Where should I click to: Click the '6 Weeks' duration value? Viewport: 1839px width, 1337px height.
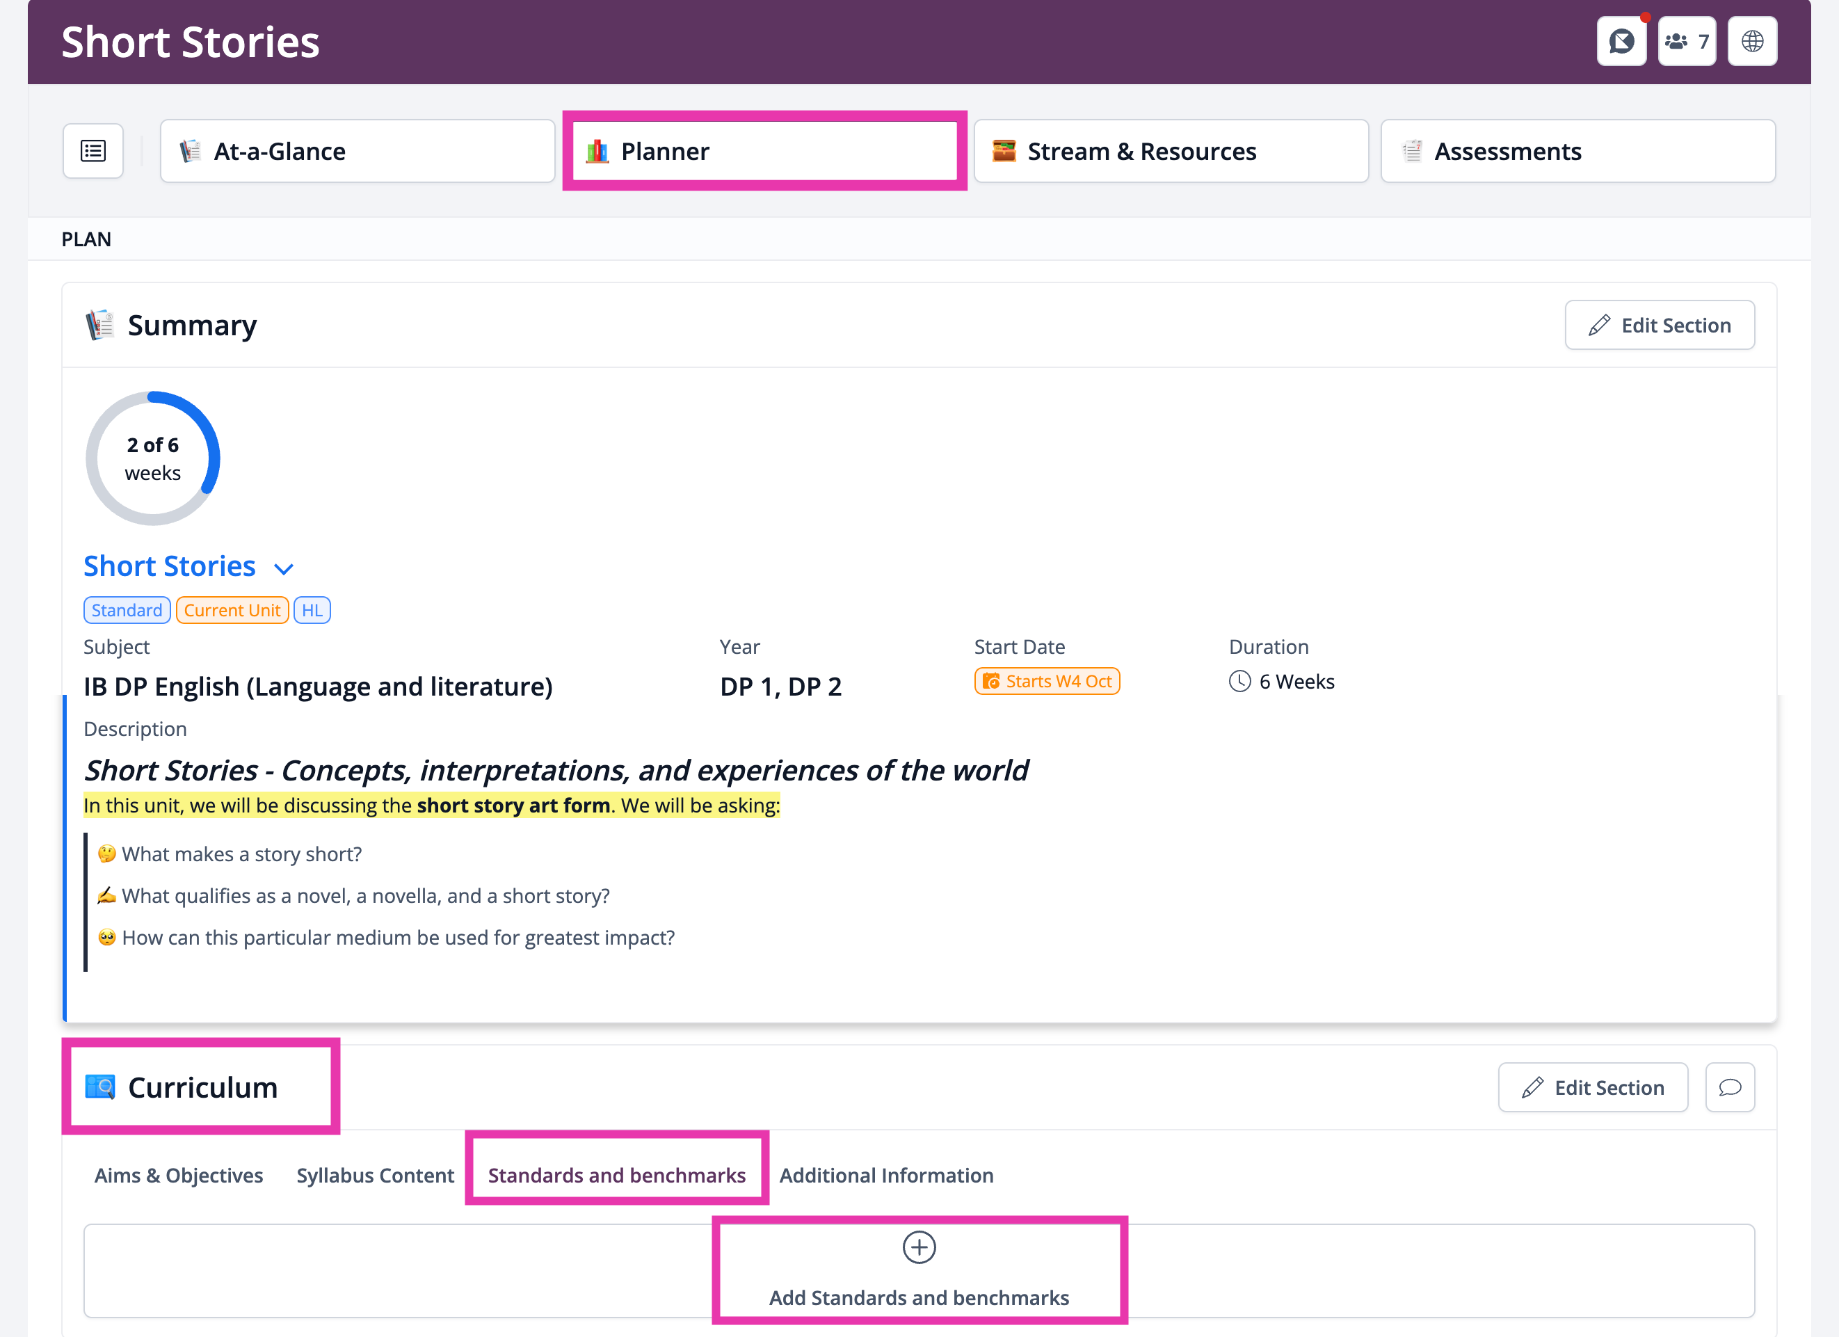pos(1296,682)
